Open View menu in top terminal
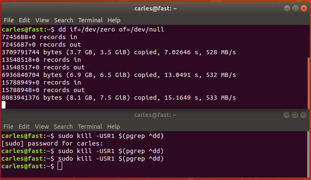 click(x=42, y=20)
